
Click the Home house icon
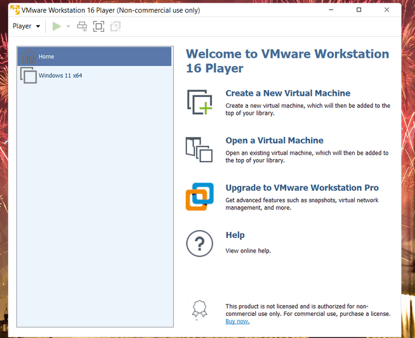click(x=28, y=56)
